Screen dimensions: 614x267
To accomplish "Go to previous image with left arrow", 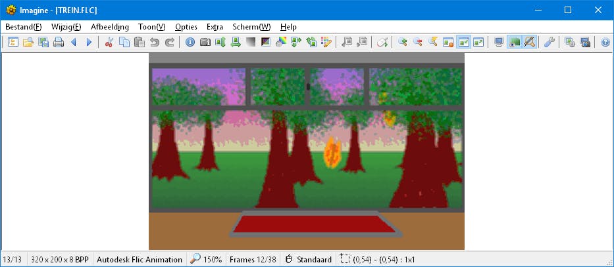I will pyautogui.click(x=74, y=42).
